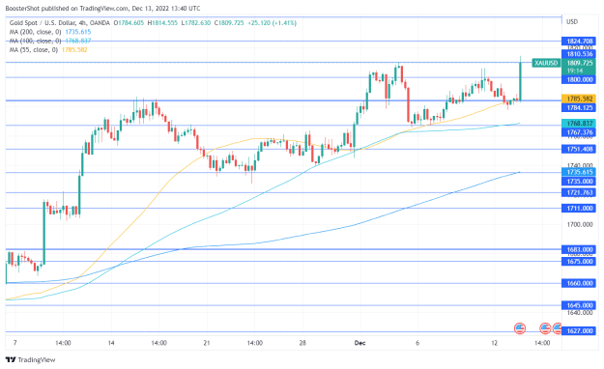Select the 1721.763 horizontal line price label
The image size is (604, 369).
pyautogui.click(x=579, y=192)
